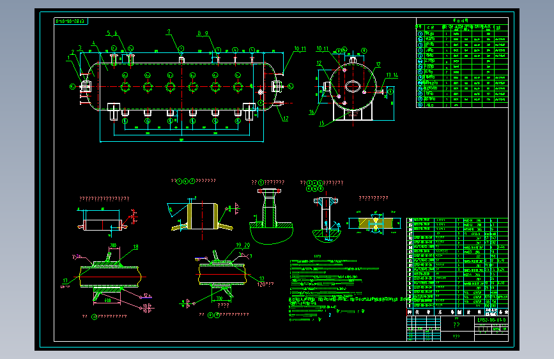Viewport: 554px width, 359px height.
Task: Select callout "15" below the end view saddle
Action: 321,123
